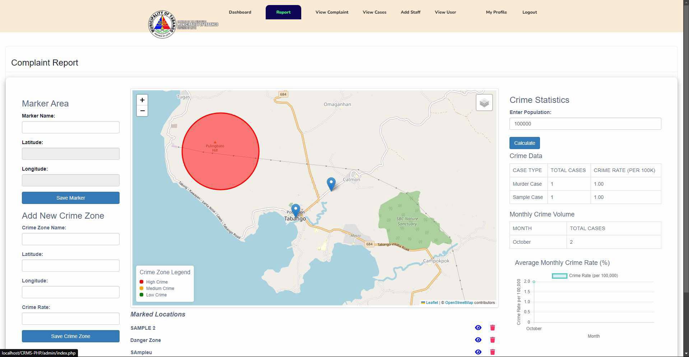Open My Profile
This screenshot has width=689, height=357.
[496, 12]
